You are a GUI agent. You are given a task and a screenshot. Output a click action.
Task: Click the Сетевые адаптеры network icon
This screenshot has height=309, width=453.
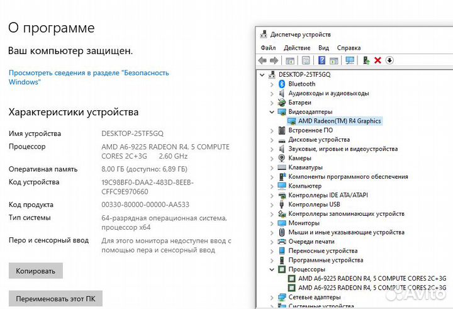282,297
